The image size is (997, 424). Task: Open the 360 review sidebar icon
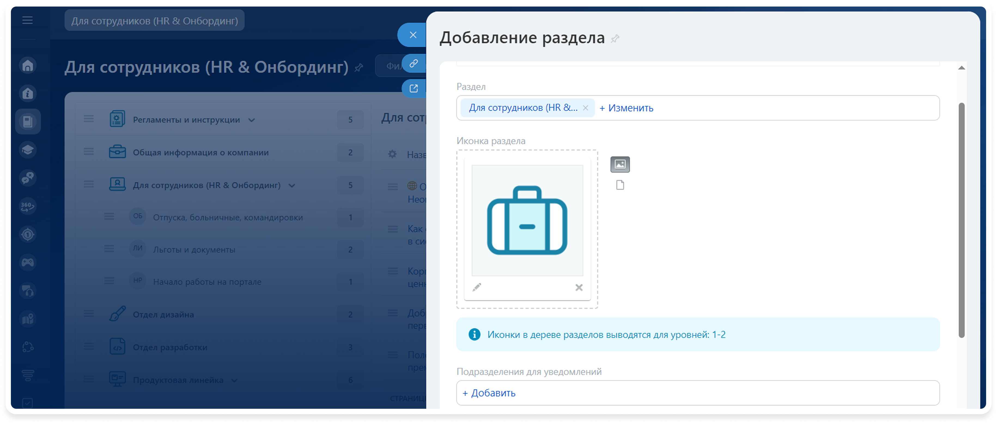pyautogui.click(x=28, y=206)
